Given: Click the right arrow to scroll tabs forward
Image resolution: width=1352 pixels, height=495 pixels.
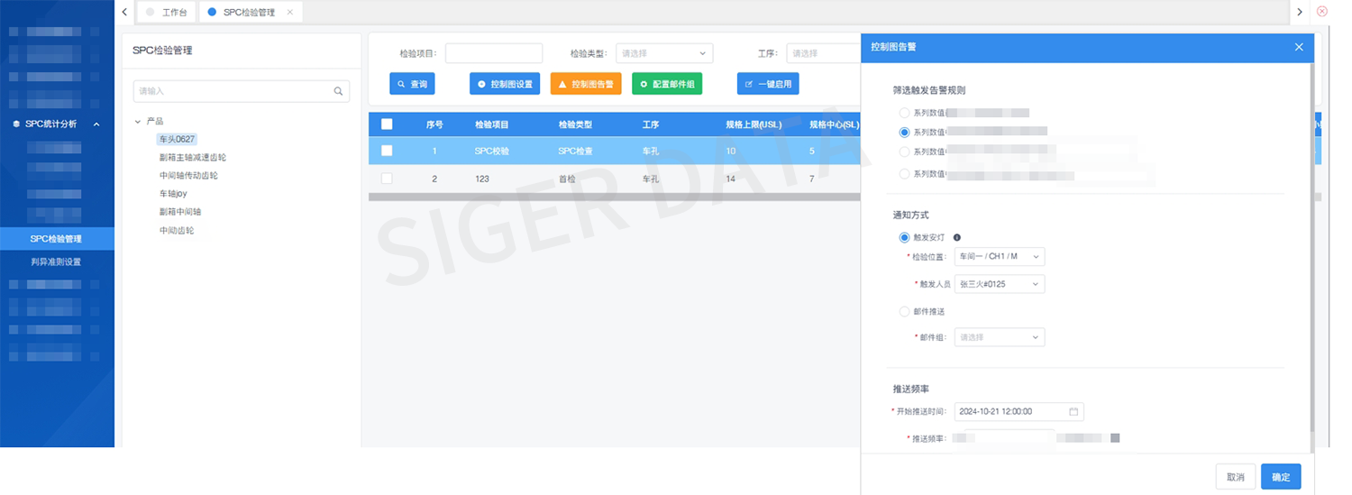Looking at the screenshot, I should point(1299,12).
